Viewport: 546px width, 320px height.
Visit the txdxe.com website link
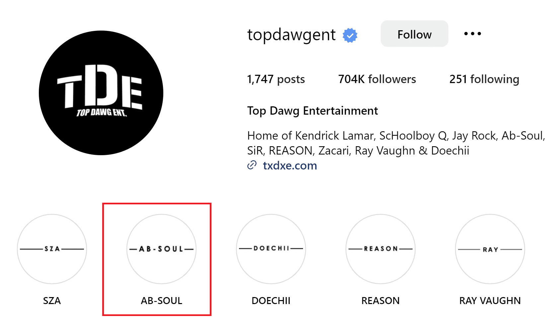tap(290, 165)
